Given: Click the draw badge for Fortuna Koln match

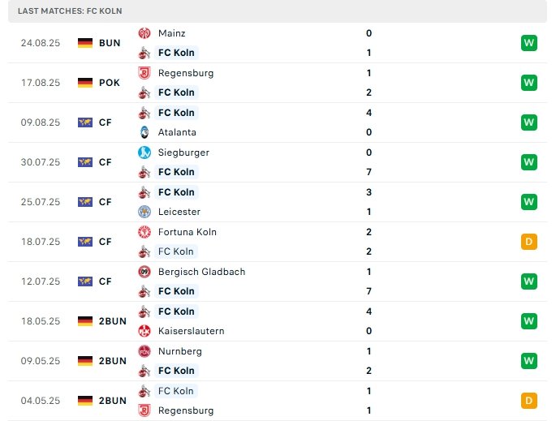Looking at the screenshot, I should coord(529,242).
